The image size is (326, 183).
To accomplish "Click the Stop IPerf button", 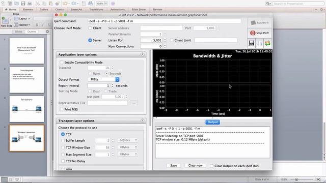I will 259,33.
